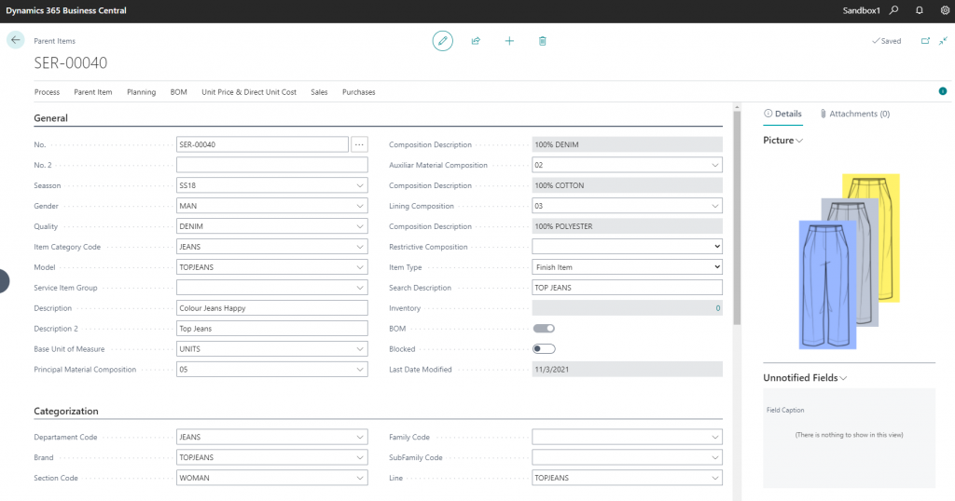Open Base Unit of Measure dropdown

(x=359, y=349)
